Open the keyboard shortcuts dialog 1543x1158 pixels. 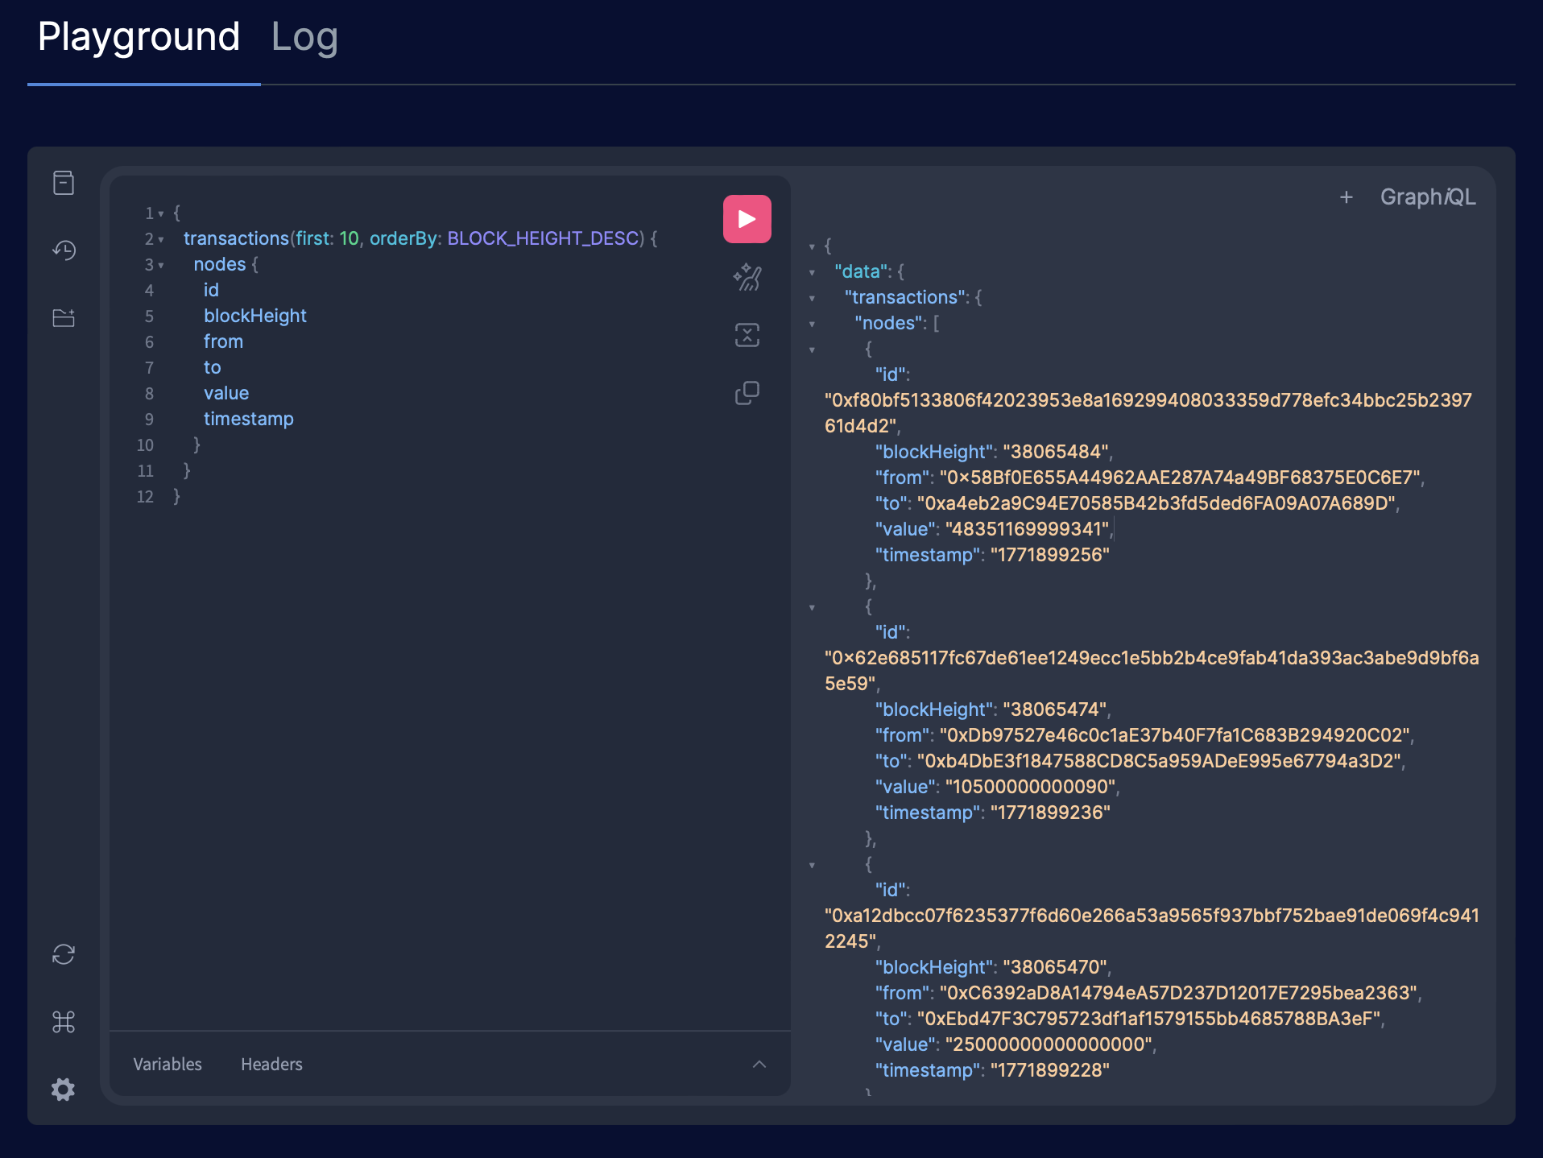(64, 1022)
